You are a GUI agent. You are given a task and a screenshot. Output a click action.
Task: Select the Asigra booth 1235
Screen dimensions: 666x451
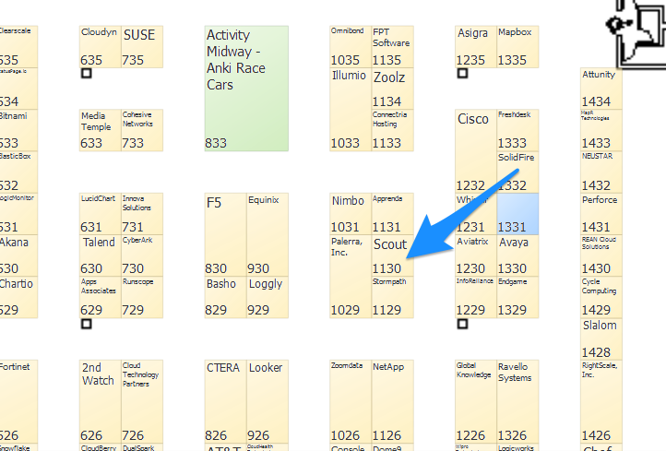click(476, 47)
